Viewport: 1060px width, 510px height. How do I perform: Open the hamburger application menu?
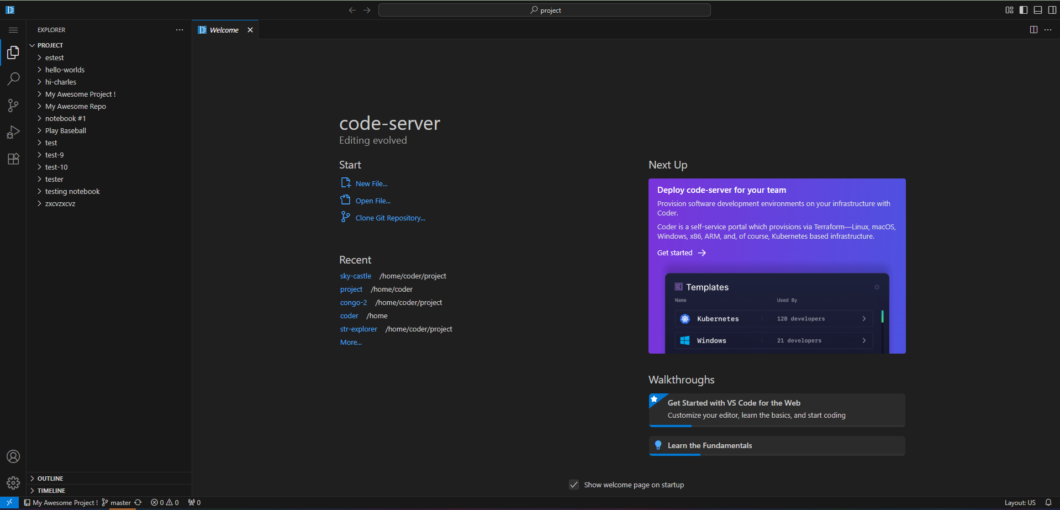(x=13, y=30)
